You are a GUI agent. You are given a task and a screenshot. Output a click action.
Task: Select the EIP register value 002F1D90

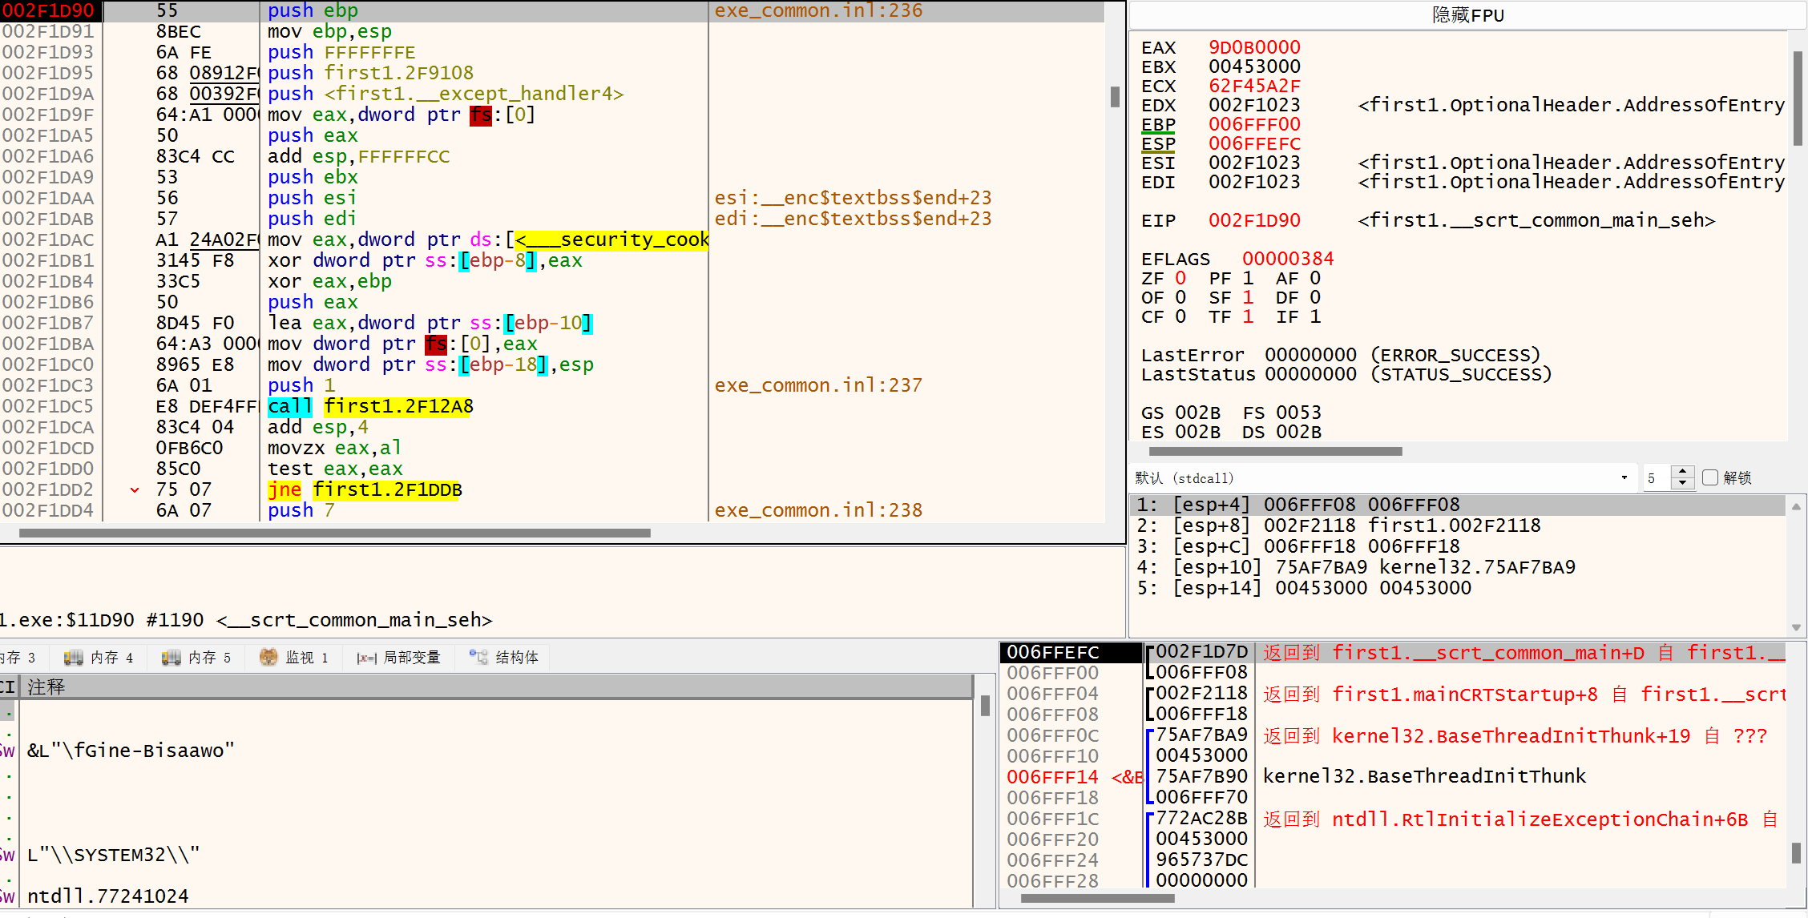click(x=1254, y=220)
